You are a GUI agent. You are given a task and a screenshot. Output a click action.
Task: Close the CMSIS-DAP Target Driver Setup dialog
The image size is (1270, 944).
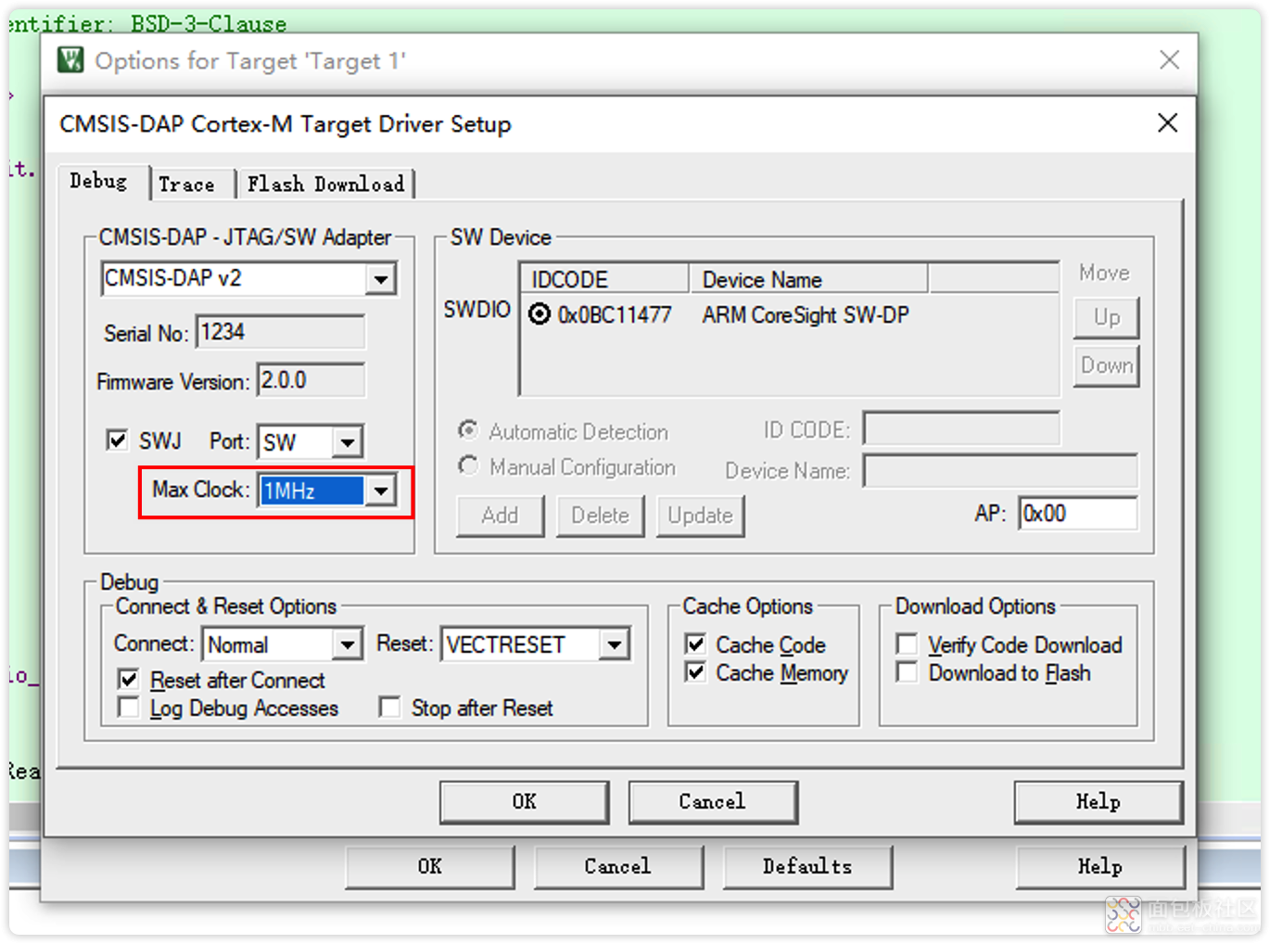coord(1167,123)
